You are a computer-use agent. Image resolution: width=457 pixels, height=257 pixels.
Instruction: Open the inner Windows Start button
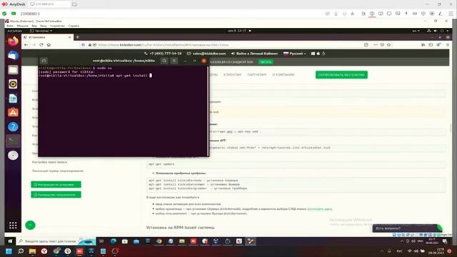coord(10,241)
